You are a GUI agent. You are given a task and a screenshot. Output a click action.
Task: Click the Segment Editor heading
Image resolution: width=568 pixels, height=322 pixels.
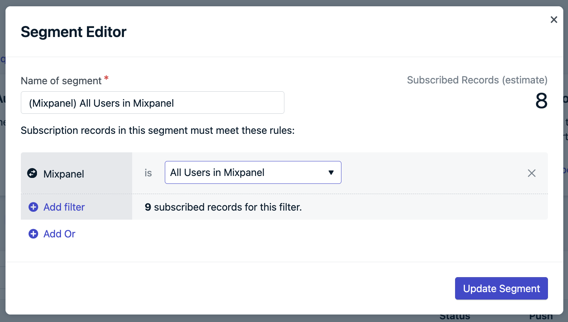coord(74,32)
